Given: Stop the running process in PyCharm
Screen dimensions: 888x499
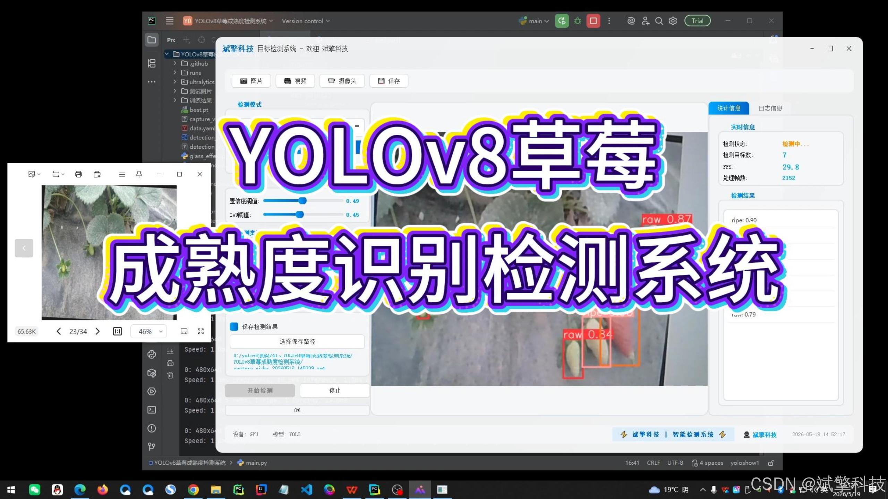Looking at the screenshot, I should click(x=593, y=21).
